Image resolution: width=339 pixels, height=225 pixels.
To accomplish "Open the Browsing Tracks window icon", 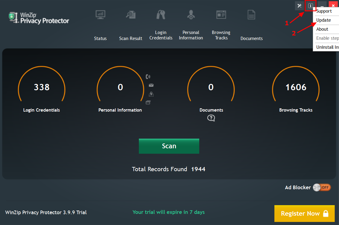I will 221,14.
